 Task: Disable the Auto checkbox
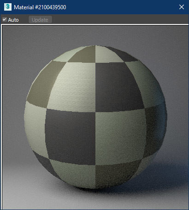(5, 19)
